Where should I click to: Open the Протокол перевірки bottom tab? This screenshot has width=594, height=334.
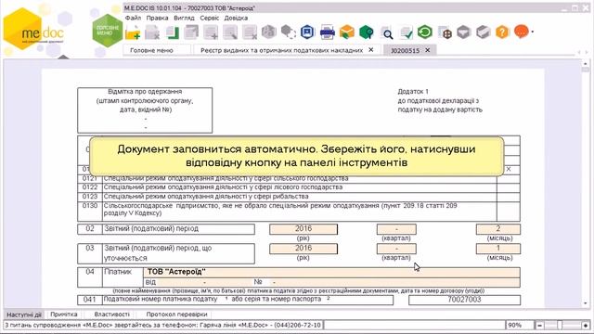176,315
